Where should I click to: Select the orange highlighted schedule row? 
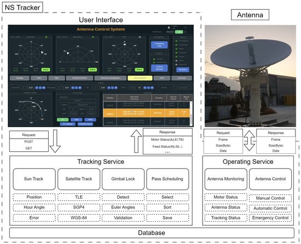pos(147,113)
